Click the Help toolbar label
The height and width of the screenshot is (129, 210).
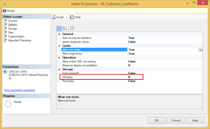(x=78, y=17)
